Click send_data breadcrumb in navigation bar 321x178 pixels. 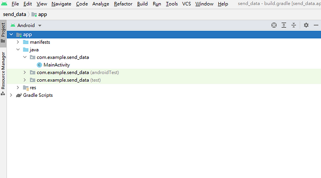[15, 14]
